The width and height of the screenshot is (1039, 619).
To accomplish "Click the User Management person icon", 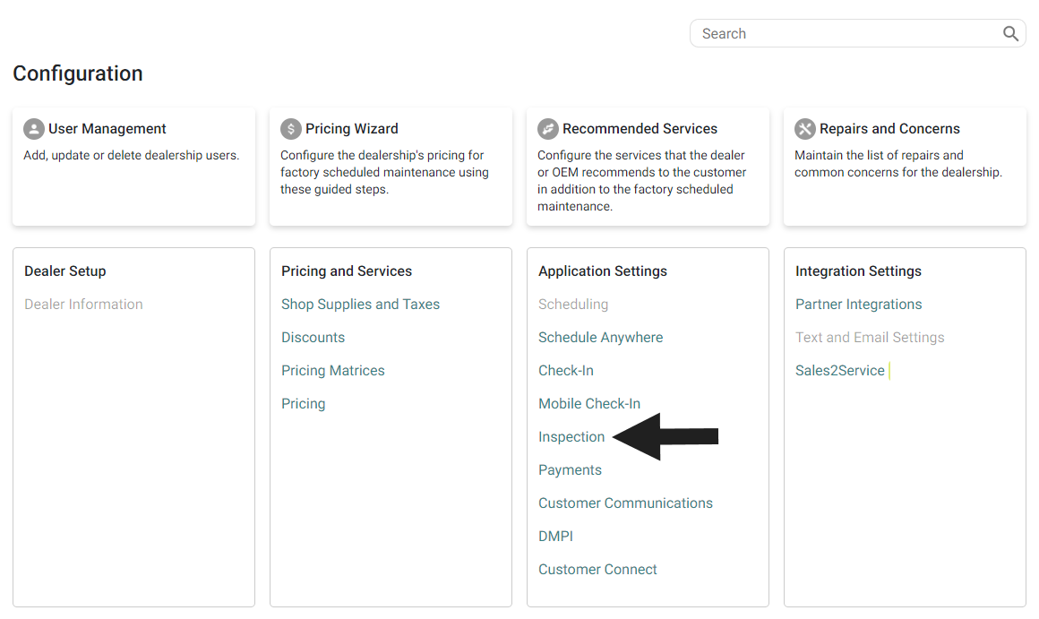I will click(33, 128).
